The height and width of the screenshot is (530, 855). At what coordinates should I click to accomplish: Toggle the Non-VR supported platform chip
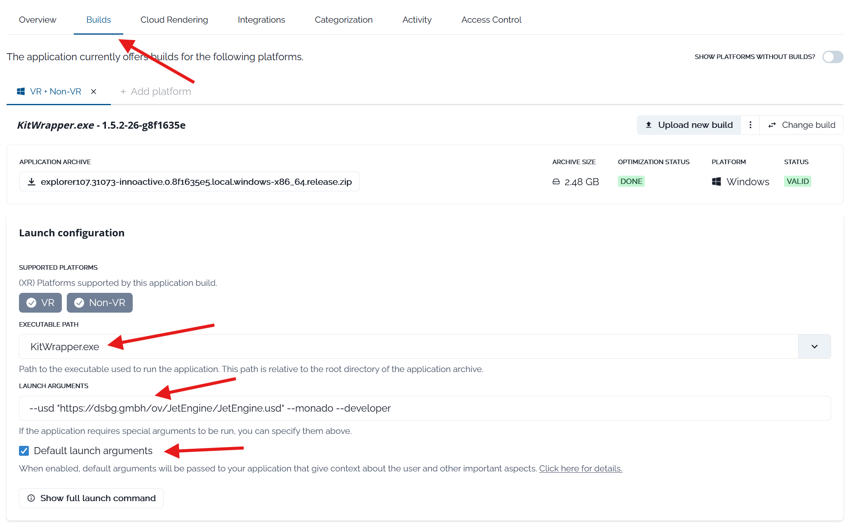tap(100, 303)
